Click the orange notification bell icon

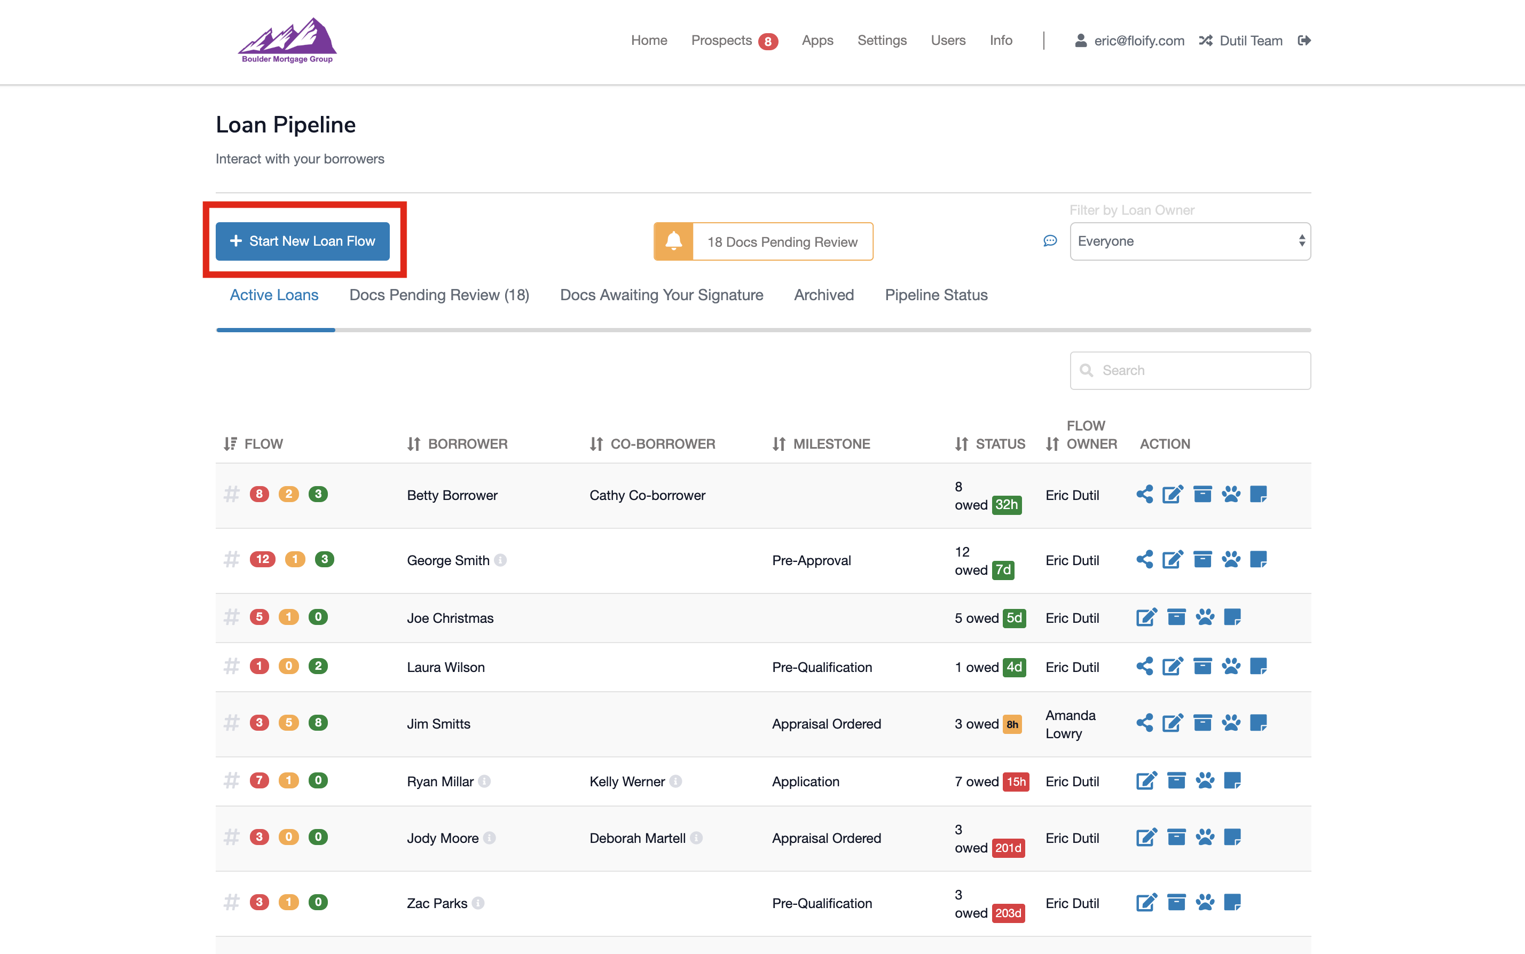[x=673, y=241]
